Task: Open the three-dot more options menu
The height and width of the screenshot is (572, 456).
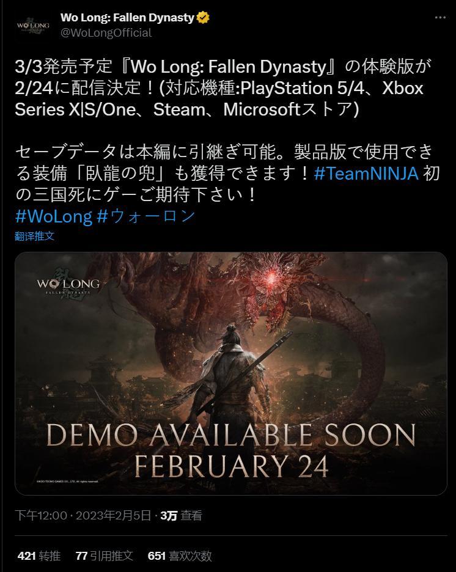Action: point(440,18)
